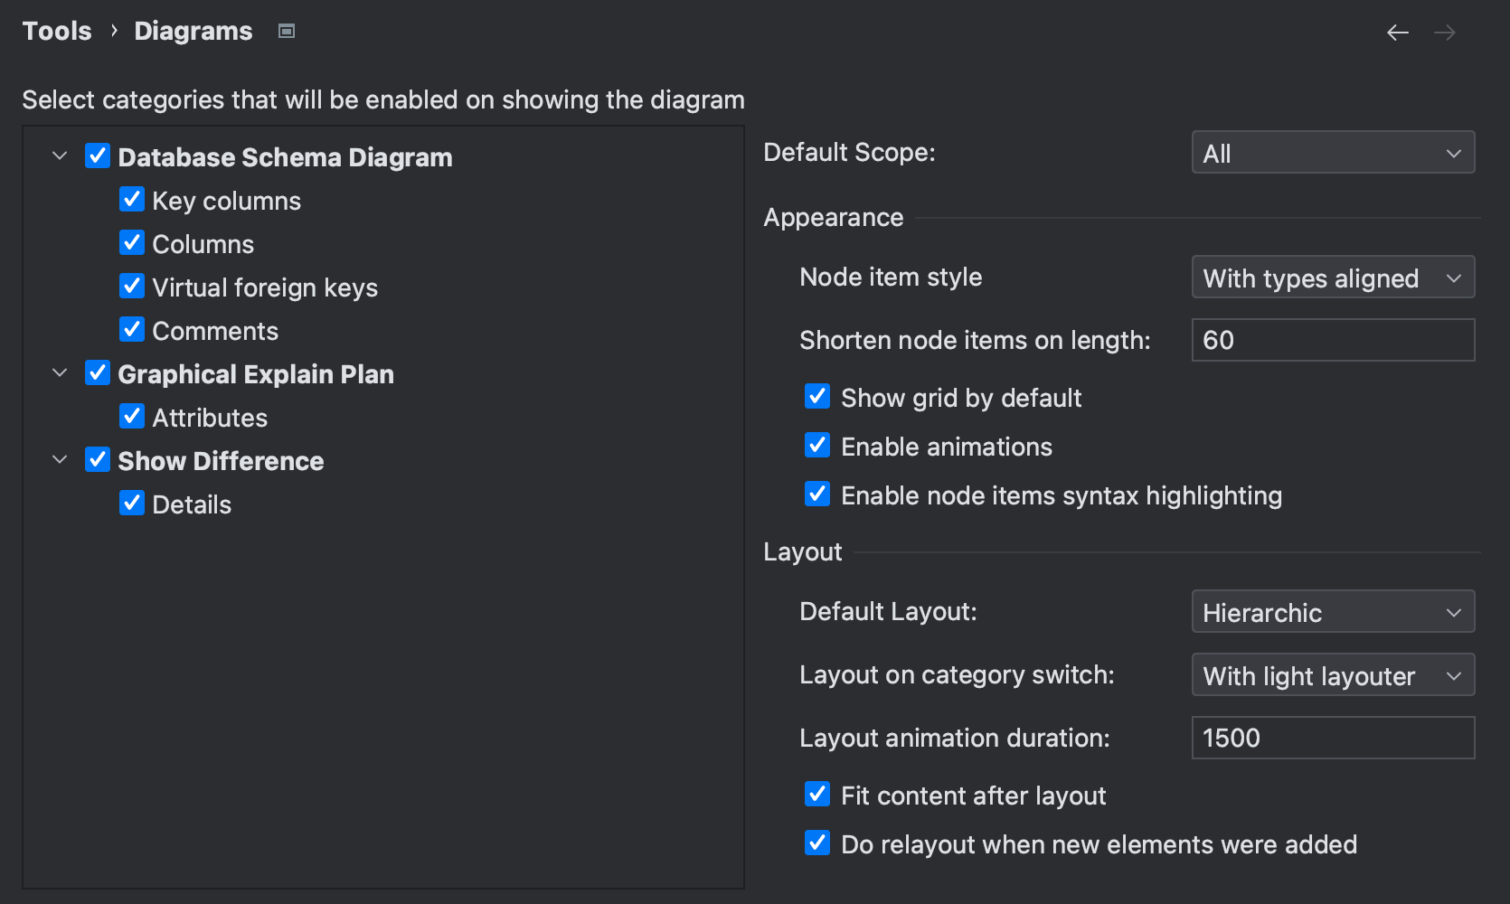Click the Tools breadcrumb

(x=56, y=30)
